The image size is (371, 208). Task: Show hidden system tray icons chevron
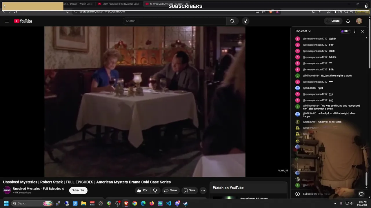[335, 203]
